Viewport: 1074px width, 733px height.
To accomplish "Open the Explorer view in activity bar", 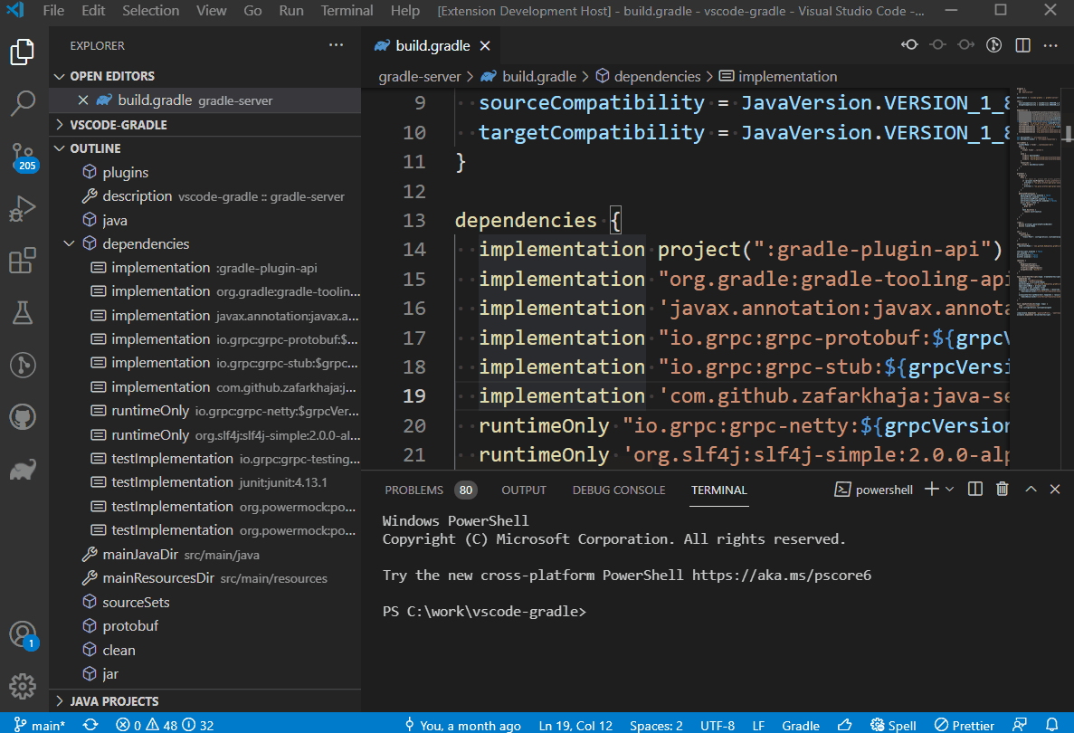I will tap(23, 52).
